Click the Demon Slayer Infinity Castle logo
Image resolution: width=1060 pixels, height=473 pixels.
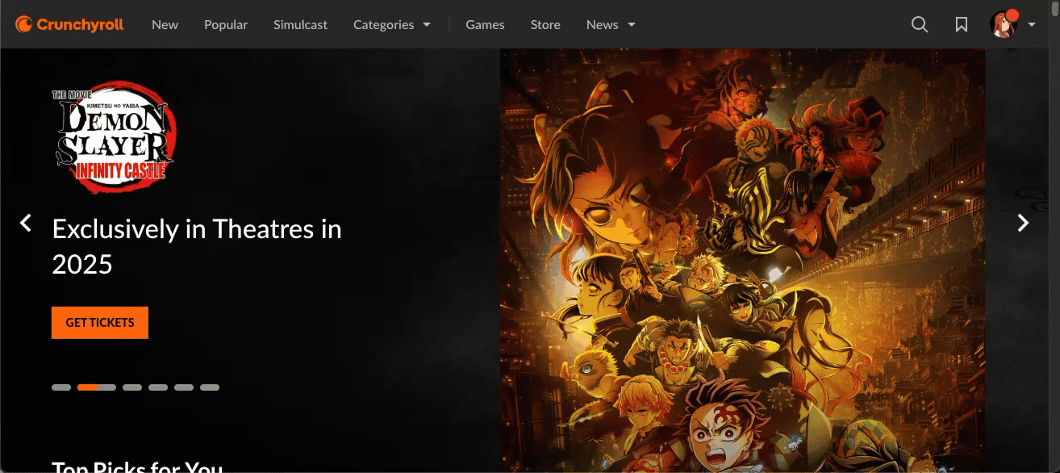(113, 136)
